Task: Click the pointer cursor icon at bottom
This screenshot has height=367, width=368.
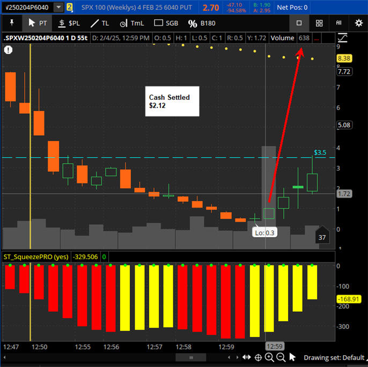Action: (292, 357)
